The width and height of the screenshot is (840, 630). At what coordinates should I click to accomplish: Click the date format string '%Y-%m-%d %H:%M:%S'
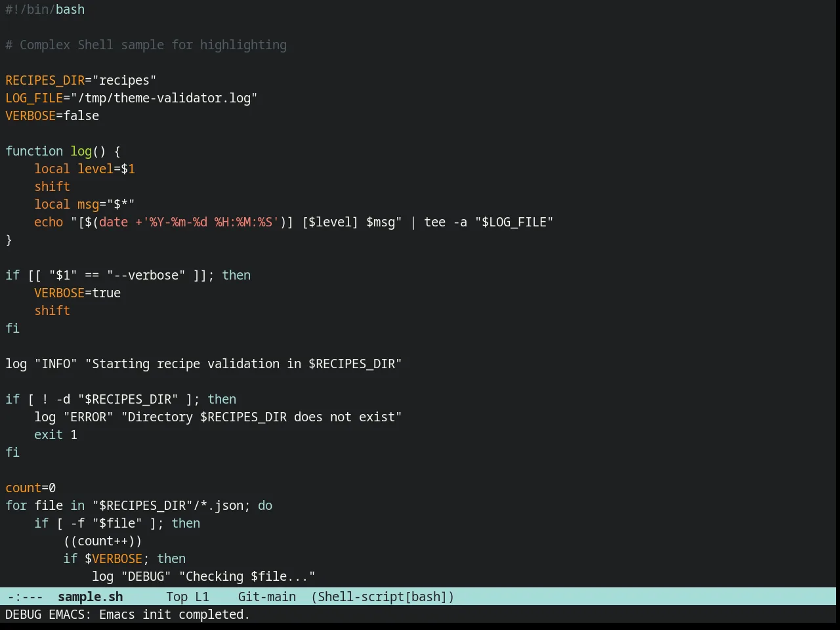click(x=211, y=222)
